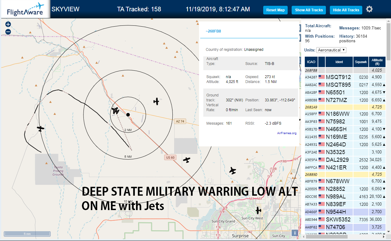Select aircraft icon near the red 128 marker

[x=233, y=171]
